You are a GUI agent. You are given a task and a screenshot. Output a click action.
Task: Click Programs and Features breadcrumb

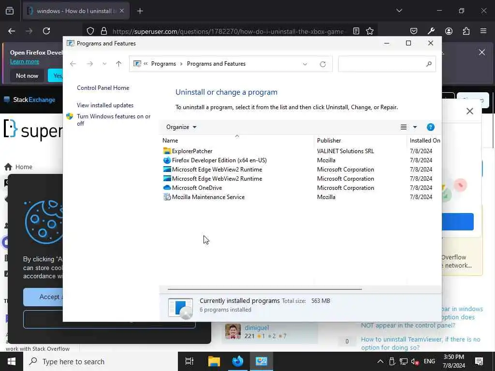pyautogui.click(x=216, y=64)
